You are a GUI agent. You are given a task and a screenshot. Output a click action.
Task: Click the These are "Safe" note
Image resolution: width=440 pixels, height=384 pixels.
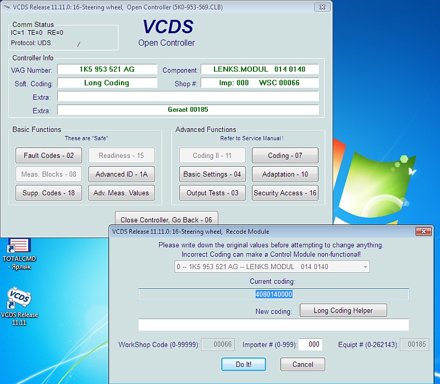tap(86, 138)
